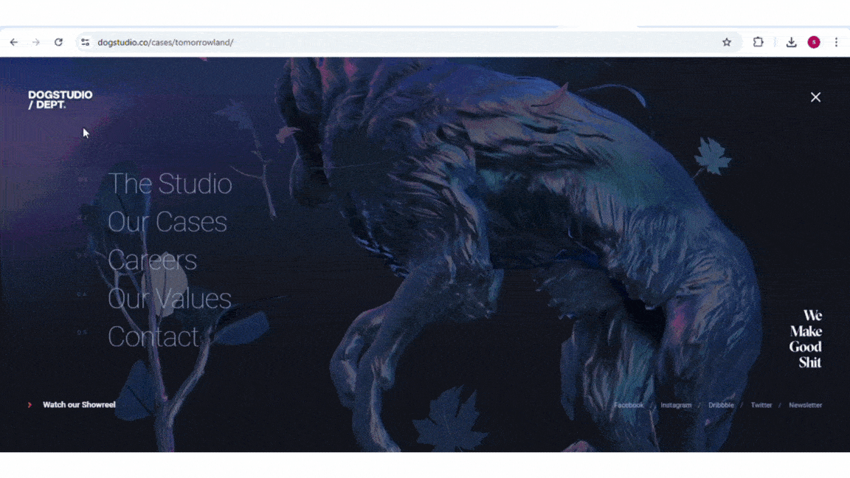Open the Newsletter link

pyautogui.click(x=805, y=405)
